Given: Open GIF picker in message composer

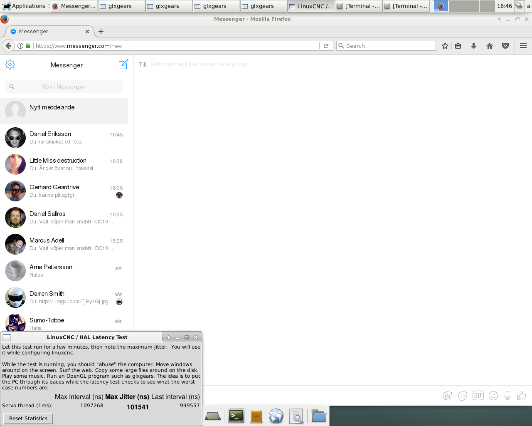Looking at the screenshot, I should (x=478, y=396).
